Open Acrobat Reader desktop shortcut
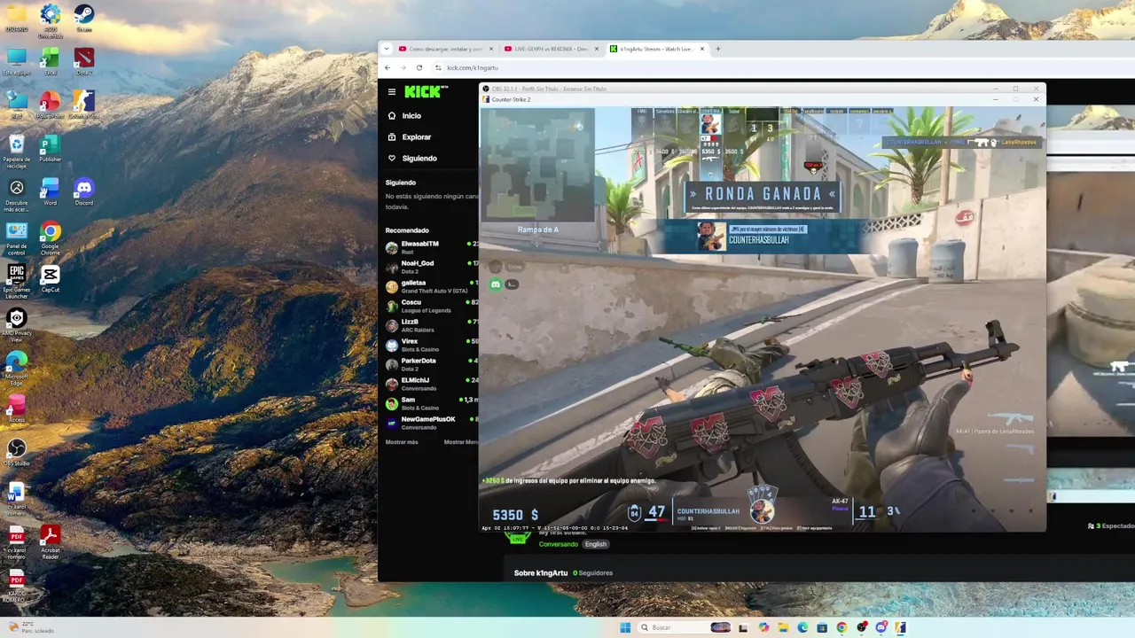Viewport: 1135px width, 638px height. point(51,543)
